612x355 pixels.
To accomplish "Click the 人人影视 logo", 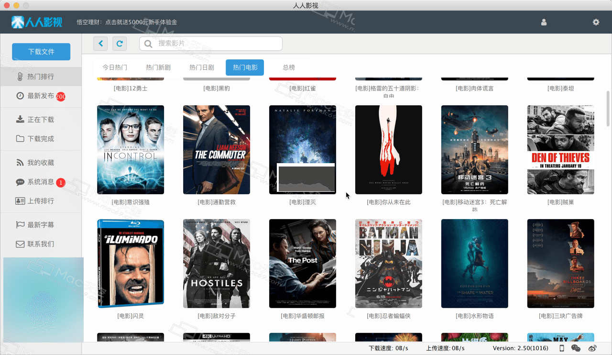I will pos(37,22).
